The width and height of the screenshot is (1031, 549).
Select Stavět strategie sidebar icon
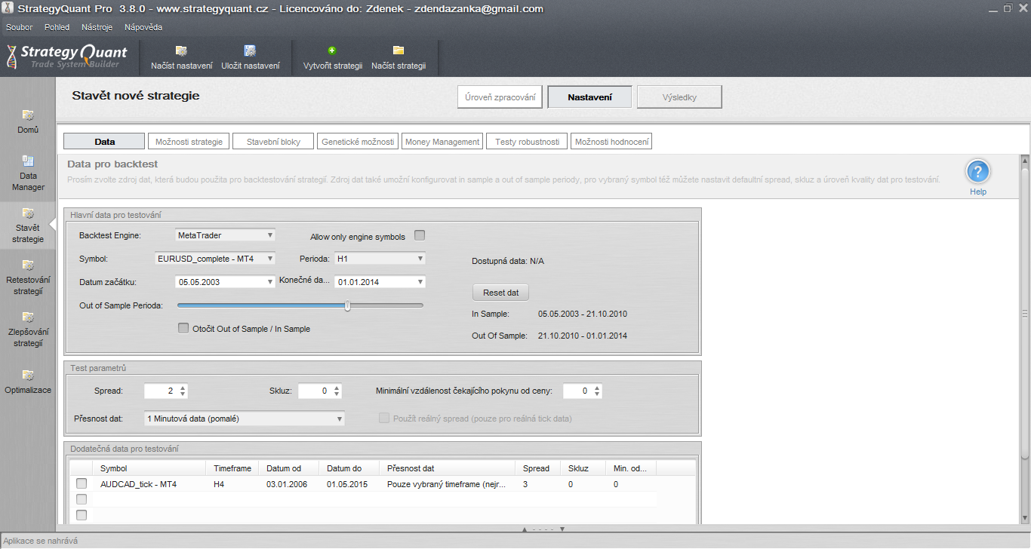tap(29, 213)
